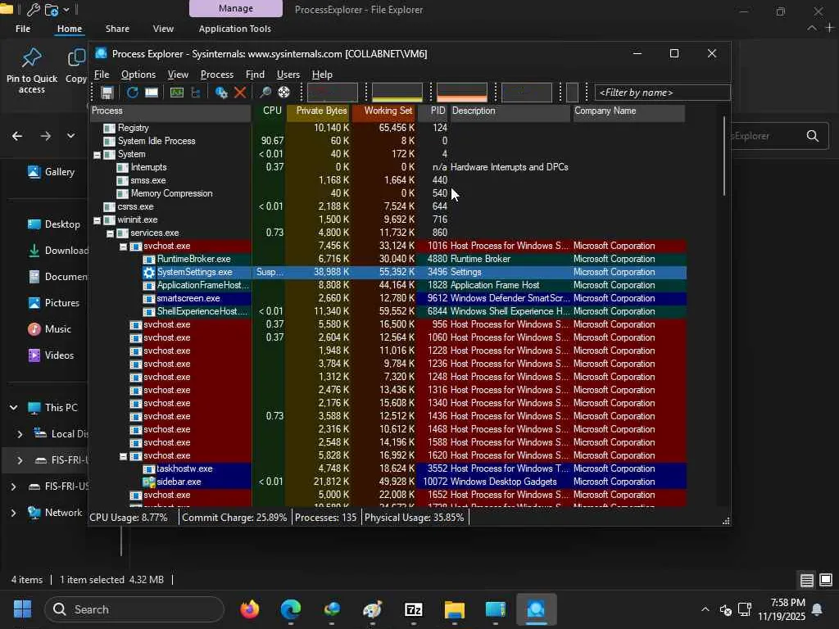This screenshot has height=629, width=839.
Task: Toggle the process tree toolbar icon
Action: tap(196, 93)
